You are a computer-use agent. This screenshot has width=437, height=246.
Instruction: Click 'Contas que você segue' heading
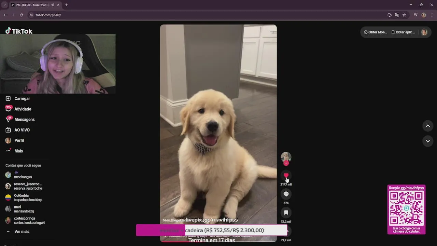tap(23, 165)
